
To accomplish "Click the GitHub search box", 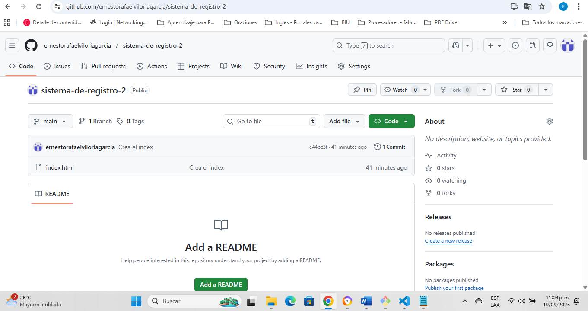I will pyautogui.click(x=388, y=45).
